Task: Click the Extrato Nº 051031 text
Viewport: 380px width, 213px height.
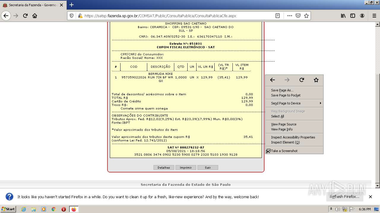Action: click(186, 43)
